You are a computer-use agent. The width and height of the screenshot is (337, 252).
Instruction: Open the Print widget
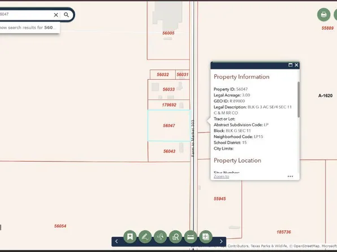[x=323, y=15]
